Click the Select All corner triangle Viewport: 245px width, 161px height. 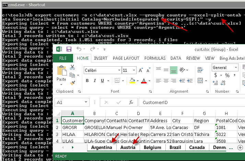tap(58, 114)
